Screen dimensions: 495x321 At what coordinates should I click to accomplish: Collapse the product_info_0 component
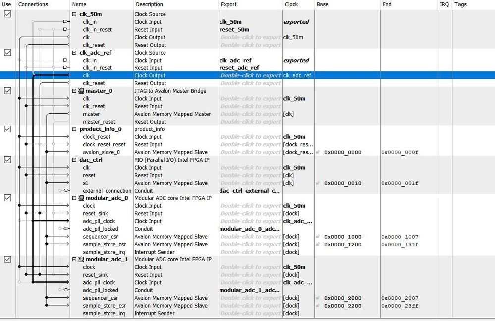74,129
